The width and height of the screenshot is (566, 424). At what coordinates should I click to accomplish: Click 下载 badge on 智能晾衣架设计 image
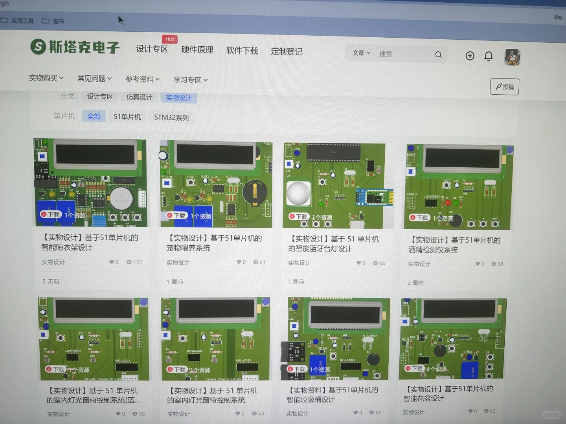coord(51,214)
